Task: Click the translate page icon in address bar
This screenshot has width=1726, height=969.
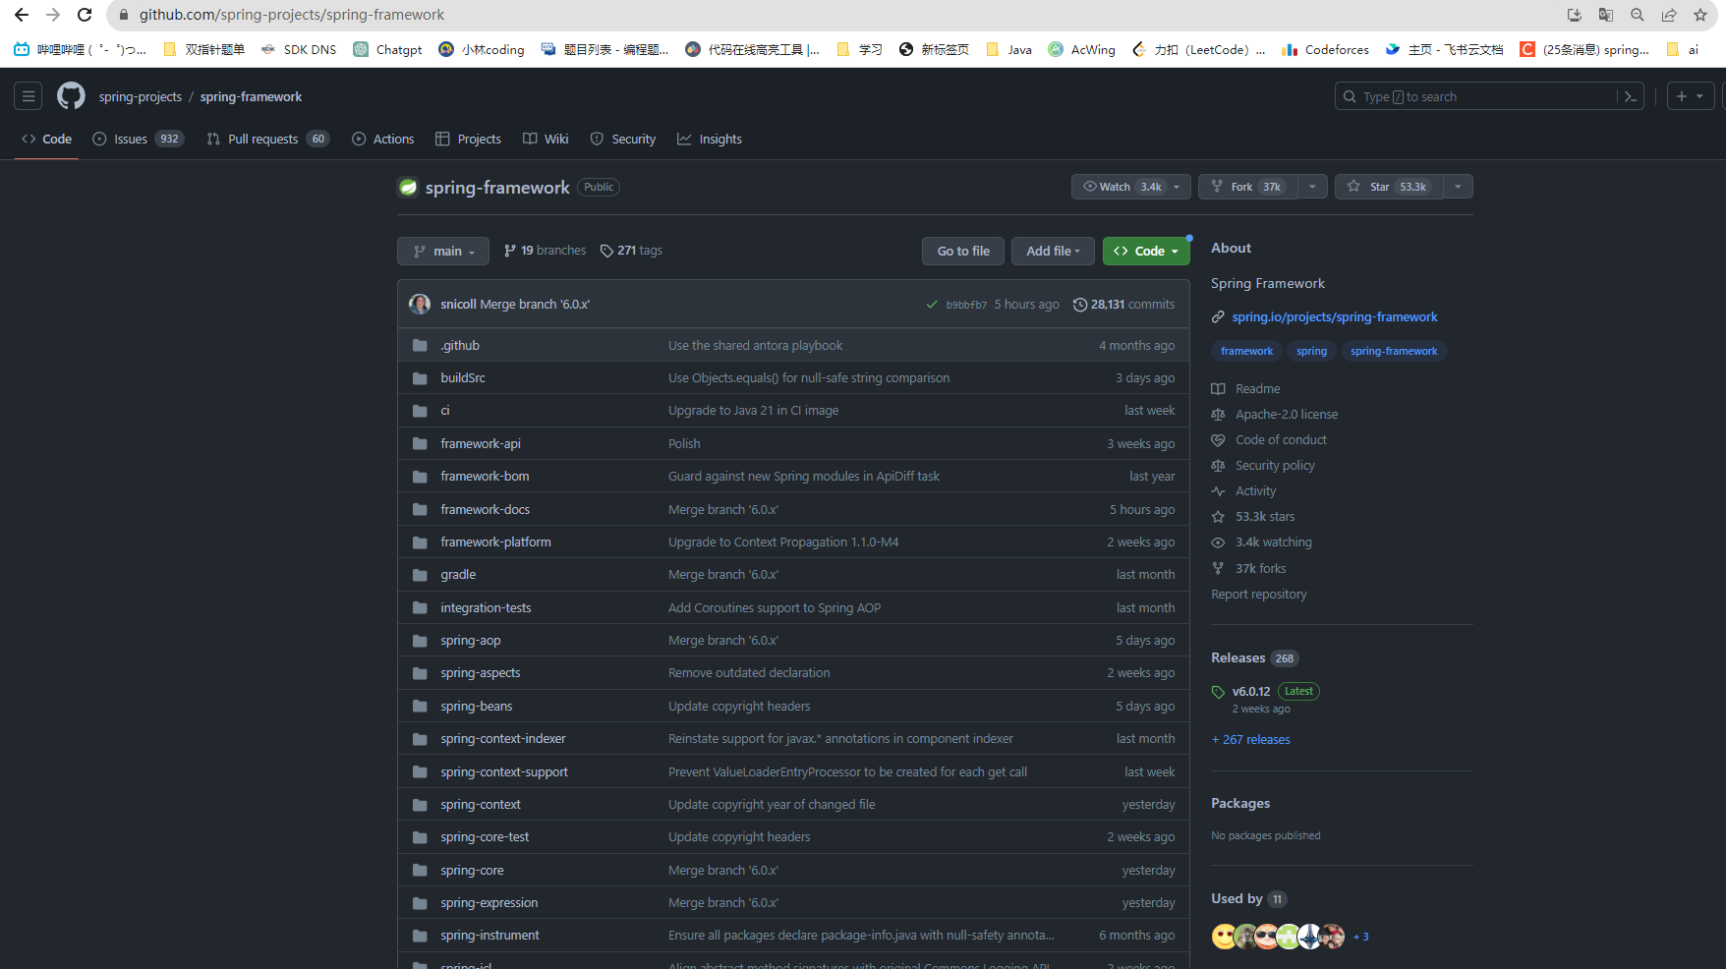Action: [x=1606, y=15]
